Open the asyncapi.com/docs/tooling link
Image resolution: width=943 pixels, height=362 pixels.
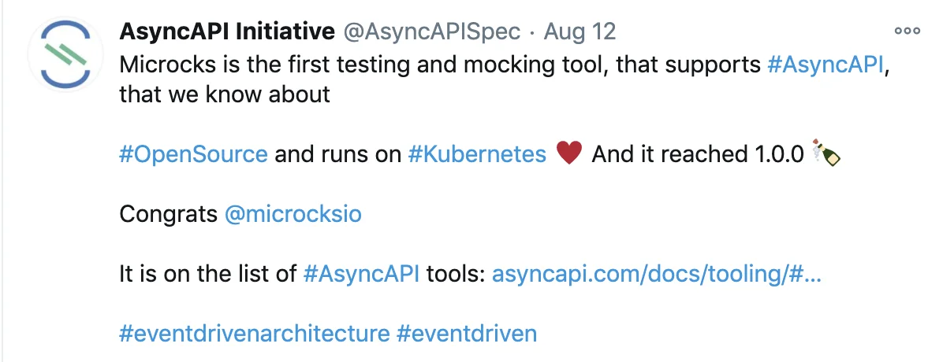click(x=657, y=274)
